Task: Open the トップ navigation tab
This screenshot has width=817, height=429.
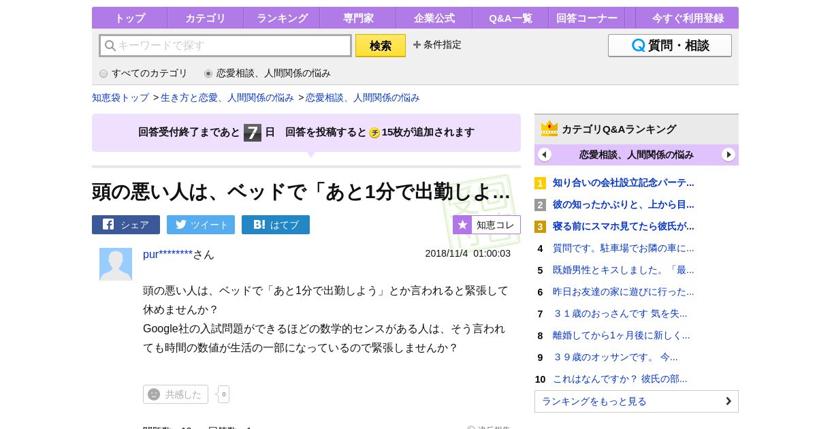Action: coord(129,18)
